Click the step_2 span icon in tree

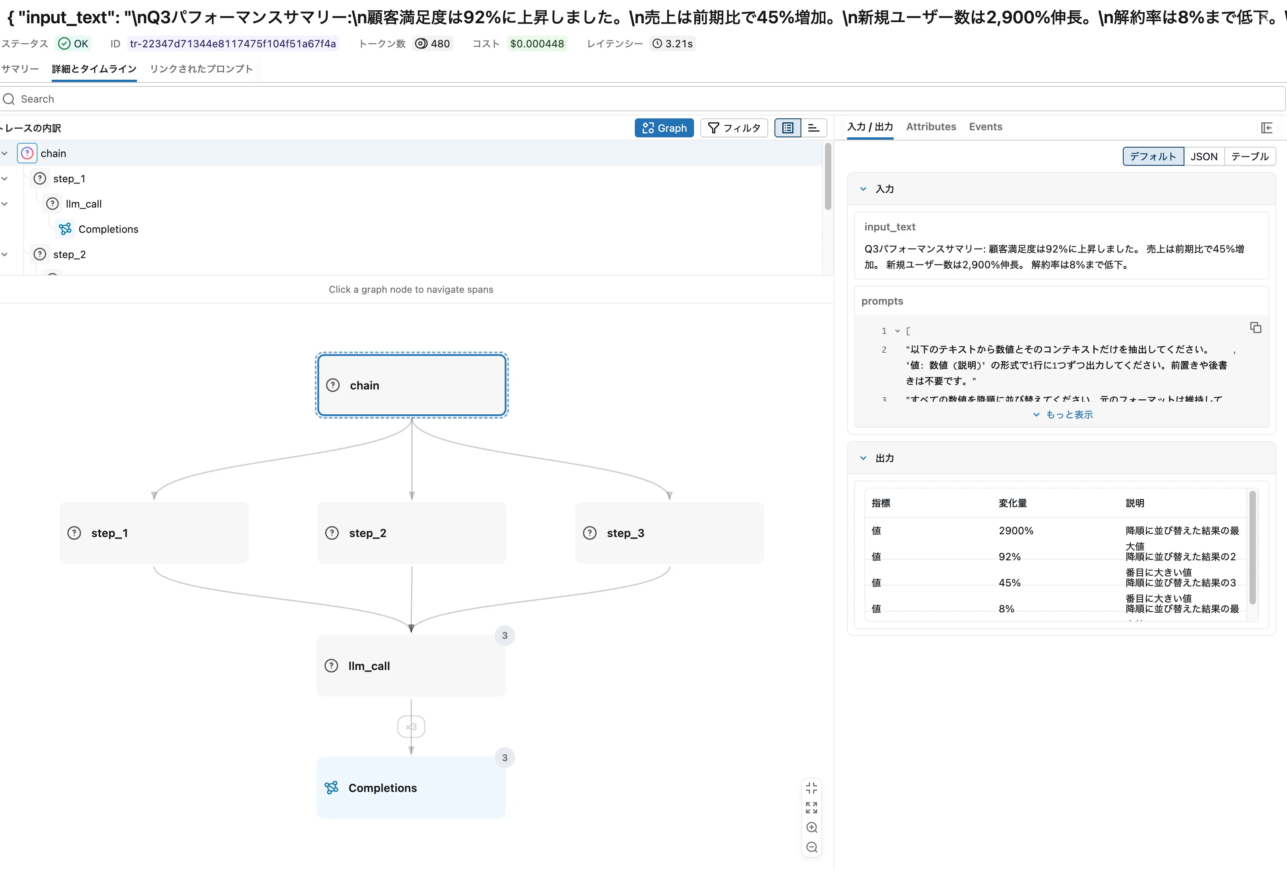point(40,254)
